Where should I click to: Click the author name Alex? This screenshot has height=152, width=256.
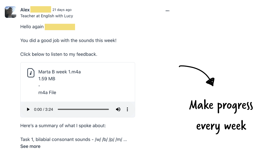pyautogui.click(x=25, y=10)
